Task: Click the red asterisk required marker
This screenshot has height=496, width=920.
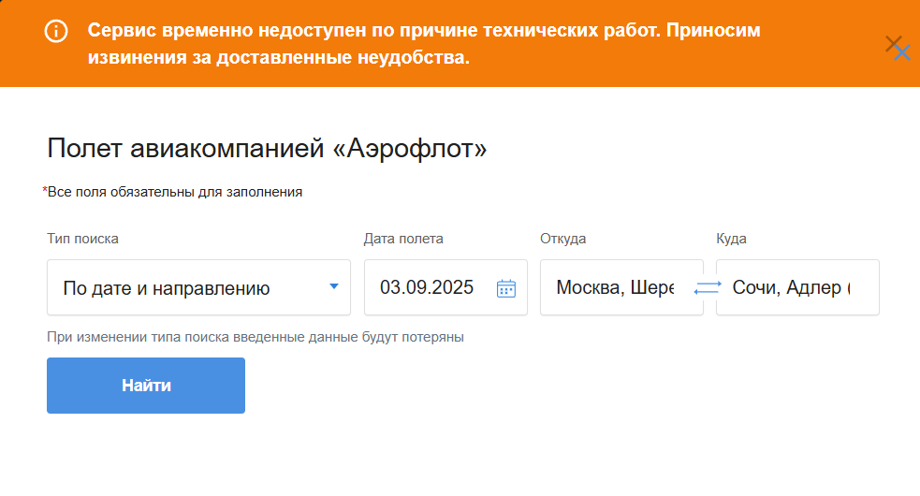Action: (44, 191)
